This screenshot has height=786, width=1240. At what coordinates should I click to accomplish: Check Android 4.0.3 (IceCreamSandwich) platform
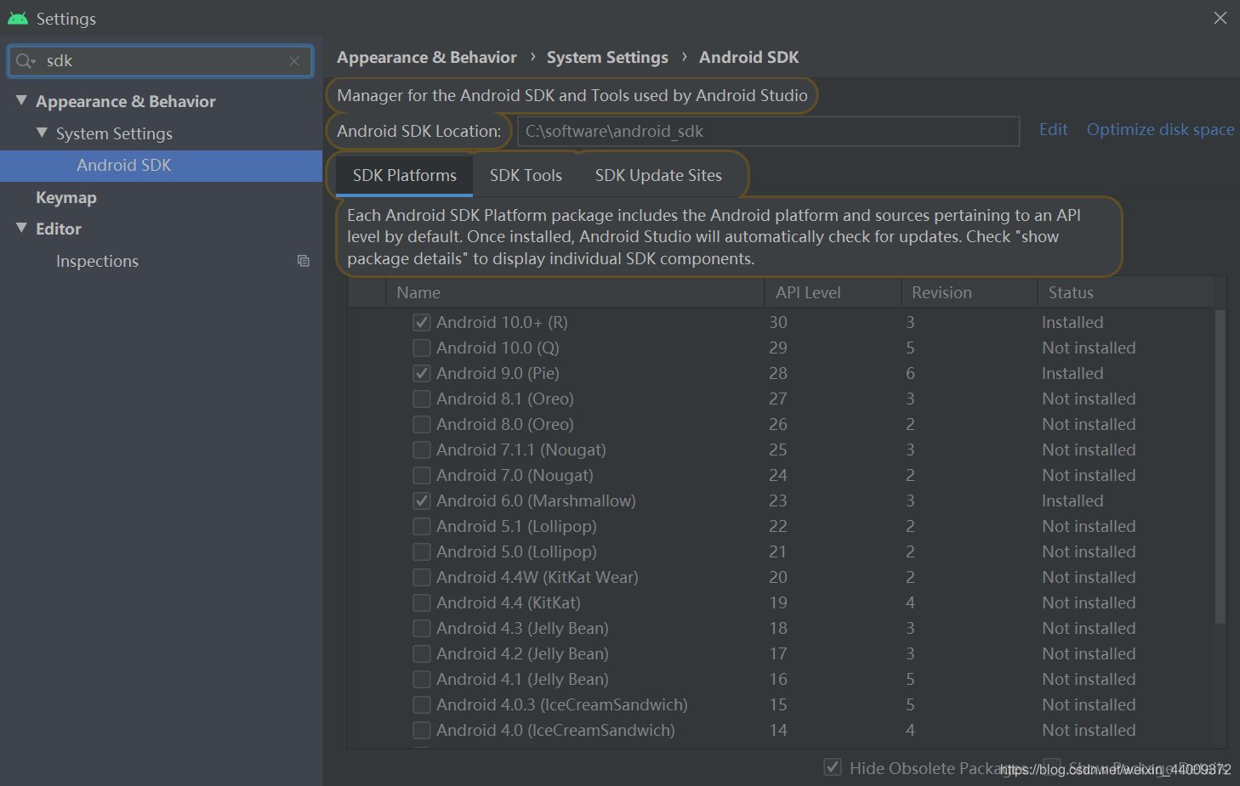[422, 705]
